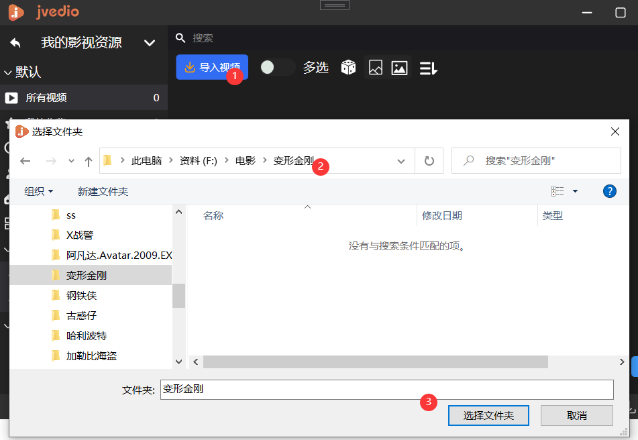This screenshot has width=638, height=440.
Task: Open recent locations dropdown arrow
Action: click(71, 161)
